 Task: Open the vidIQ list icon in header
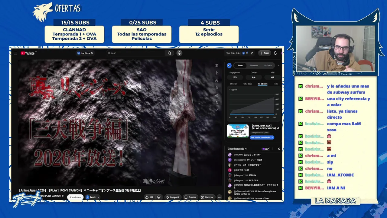(x=247, y=53)
